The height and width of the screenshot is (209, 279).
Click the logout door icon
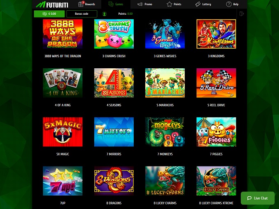241,13
